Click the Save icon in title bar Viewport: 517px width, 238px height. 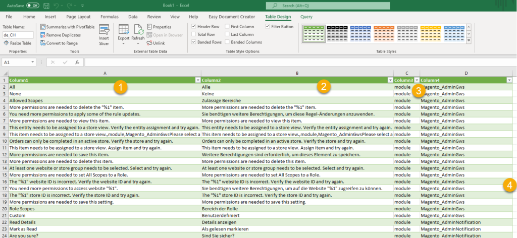click(x=46, y=6)
